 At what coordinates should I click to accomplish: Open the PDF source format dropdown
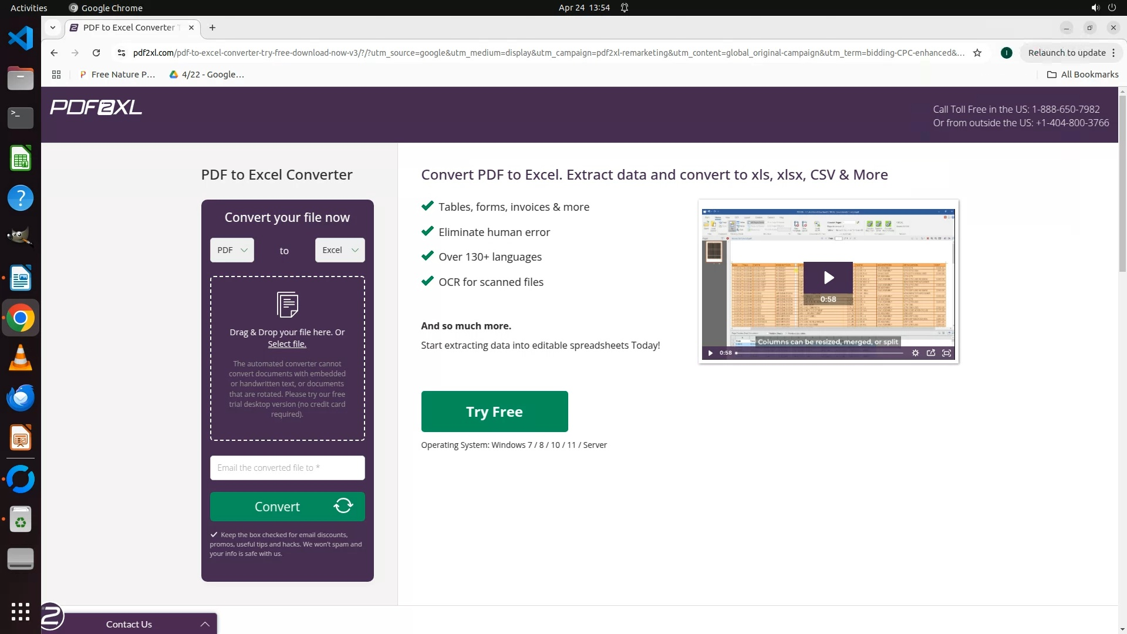pyautogui.click(x=232, y=250)
